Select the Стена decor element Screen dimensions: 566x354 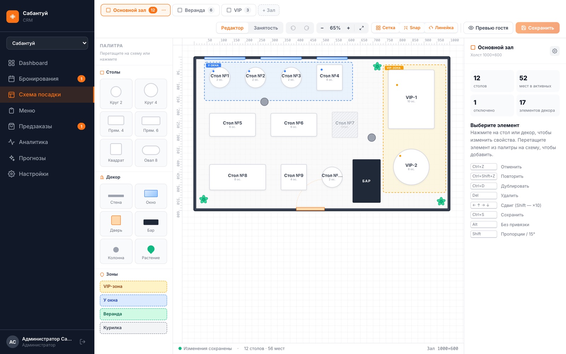click(116, 196)
